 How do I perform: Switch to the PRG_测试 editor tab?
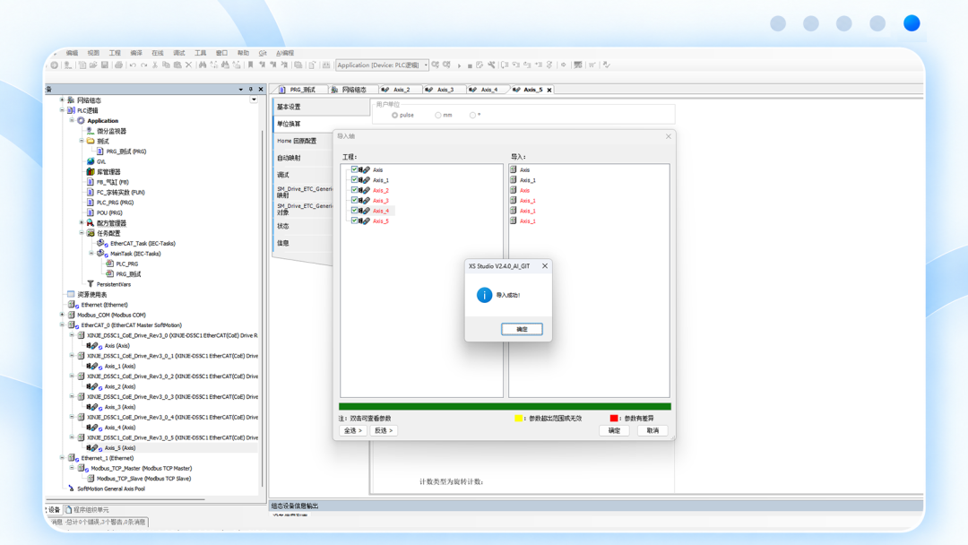[x=302, y=90]
